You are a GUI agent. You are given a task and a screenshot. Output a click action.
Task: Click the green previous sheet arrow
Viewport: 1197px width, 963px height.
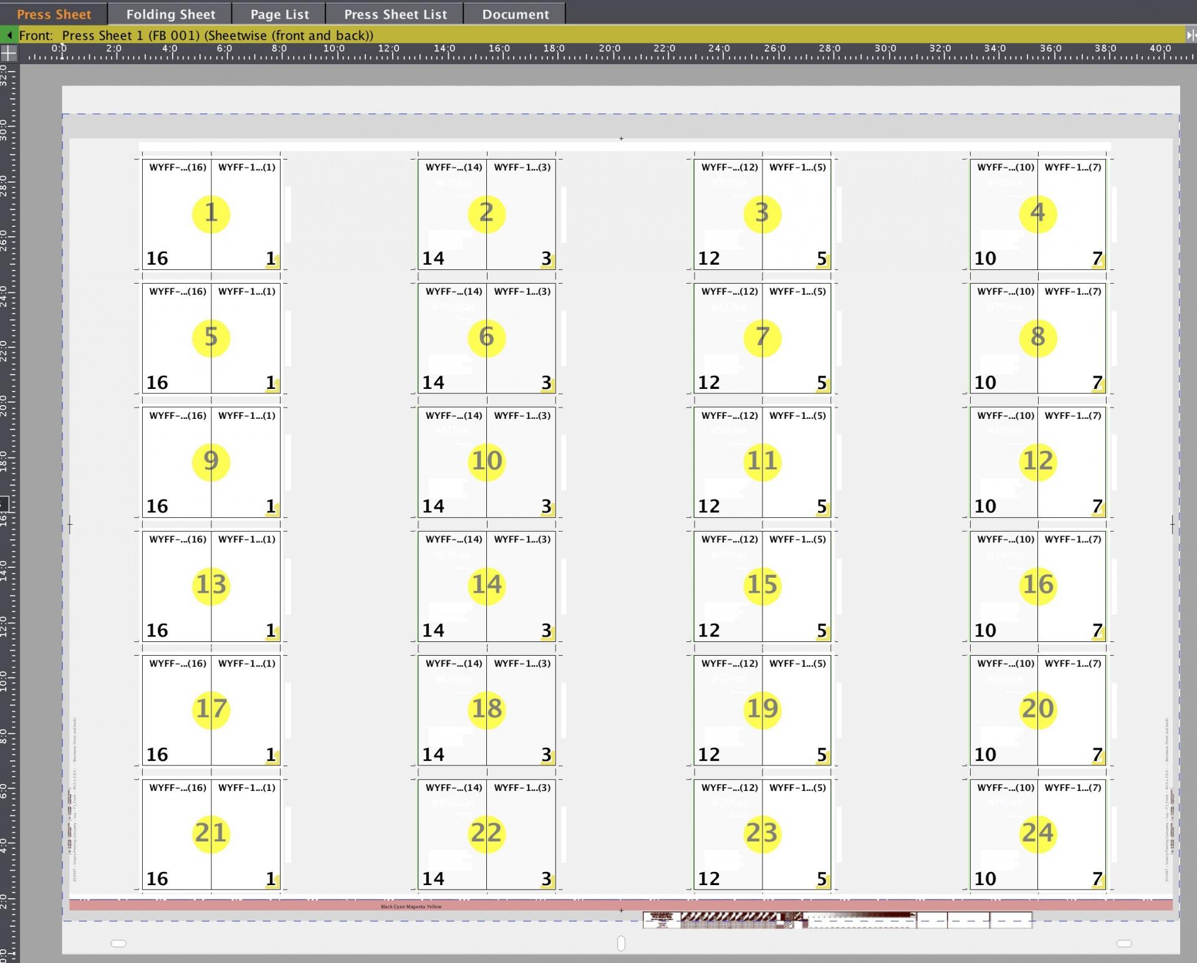(9, 36)
